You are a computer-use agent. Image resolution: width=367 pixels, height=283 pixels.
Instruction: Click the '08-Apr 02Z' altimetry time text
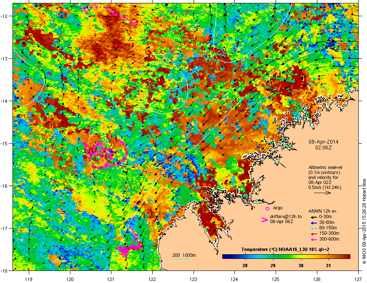click(319, 182)
